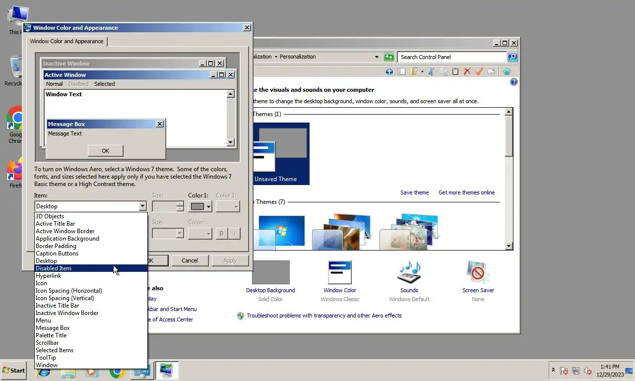The height and width of the screenshot is (381, 635).
Task: Click the Show desktop button in the taskbar corner
Action: (630, 371)
